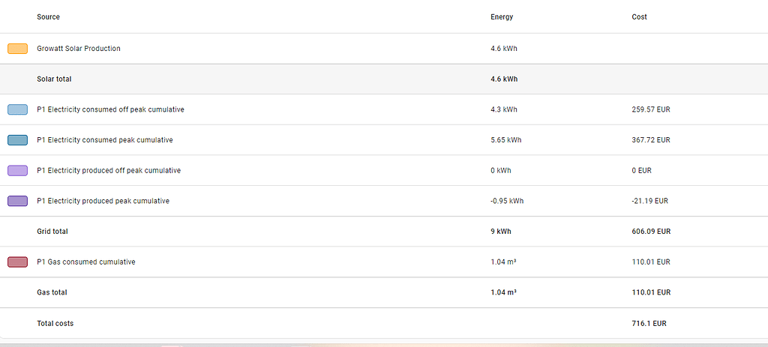Click the light purple produced off peak swatch

click(17, 171)
